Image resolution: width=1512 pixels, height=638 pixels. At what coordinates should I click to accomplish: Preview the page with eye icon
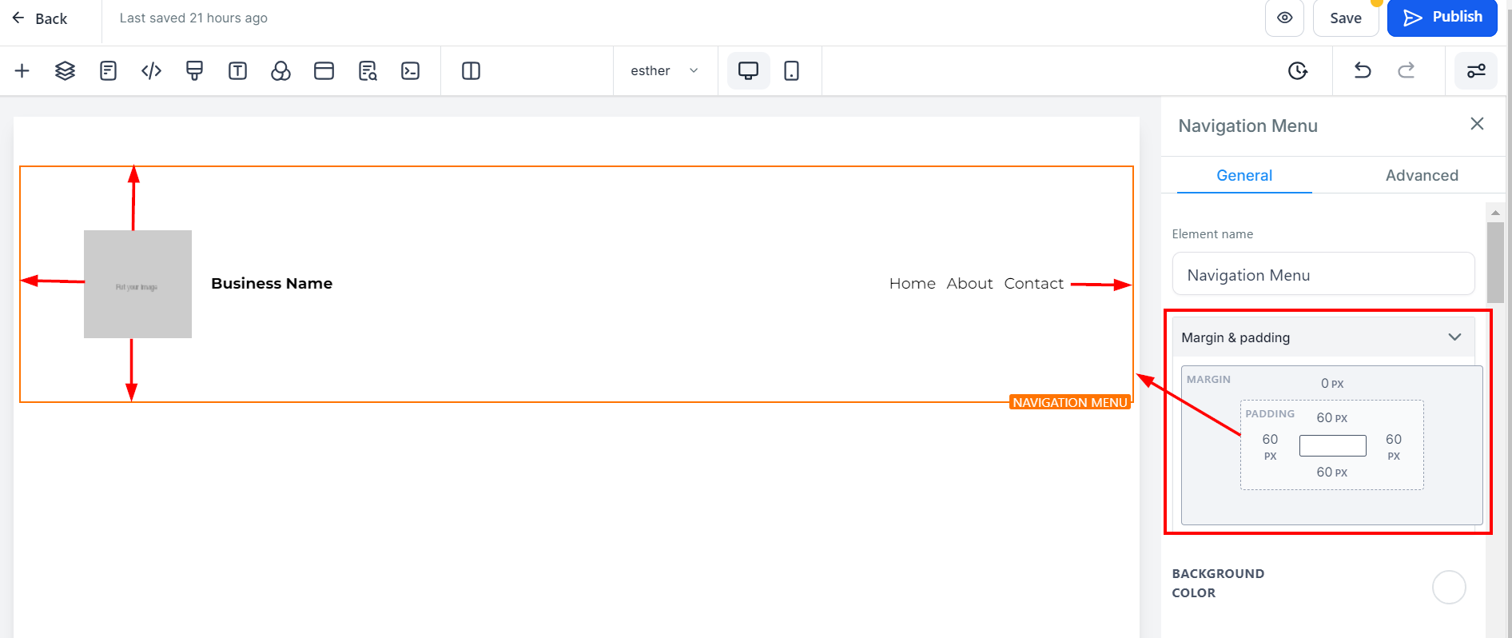(x=1285, y=18)
